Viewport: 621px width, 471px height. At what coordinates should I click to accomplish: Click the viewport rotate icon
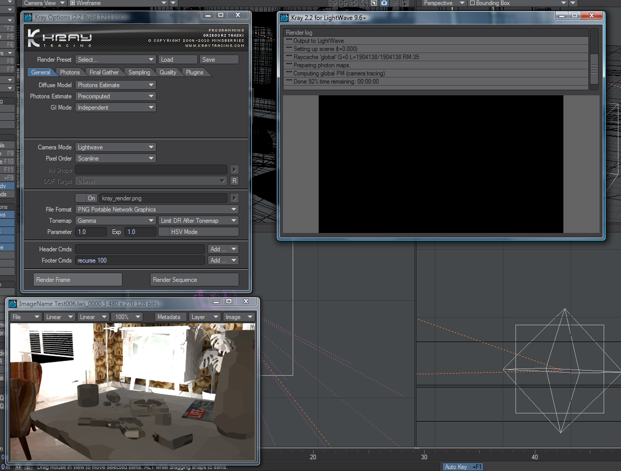click(354, 3)
